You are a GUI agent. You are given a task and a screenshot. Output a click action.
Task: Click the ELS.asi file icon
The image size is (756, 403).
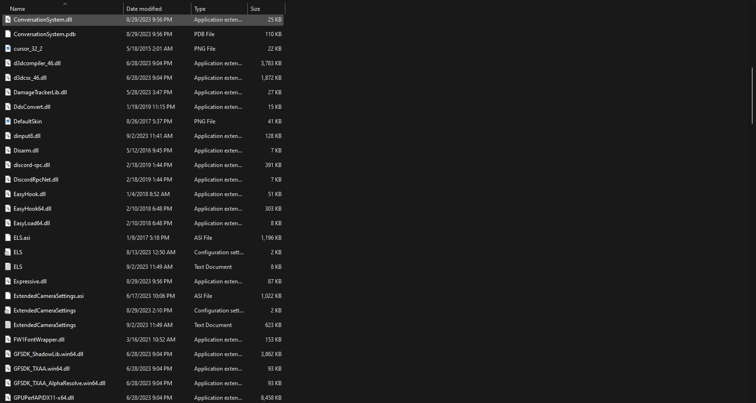click(x=8, y=238)
